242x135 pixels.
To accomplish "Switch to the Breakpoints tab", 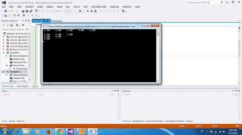I will 138,121.
